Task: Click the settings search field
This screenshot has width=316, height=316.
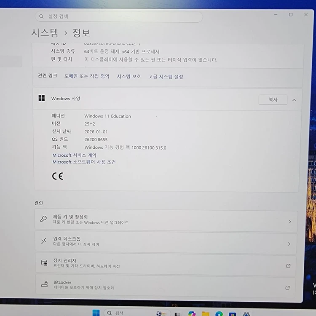Action: [119, 17]
